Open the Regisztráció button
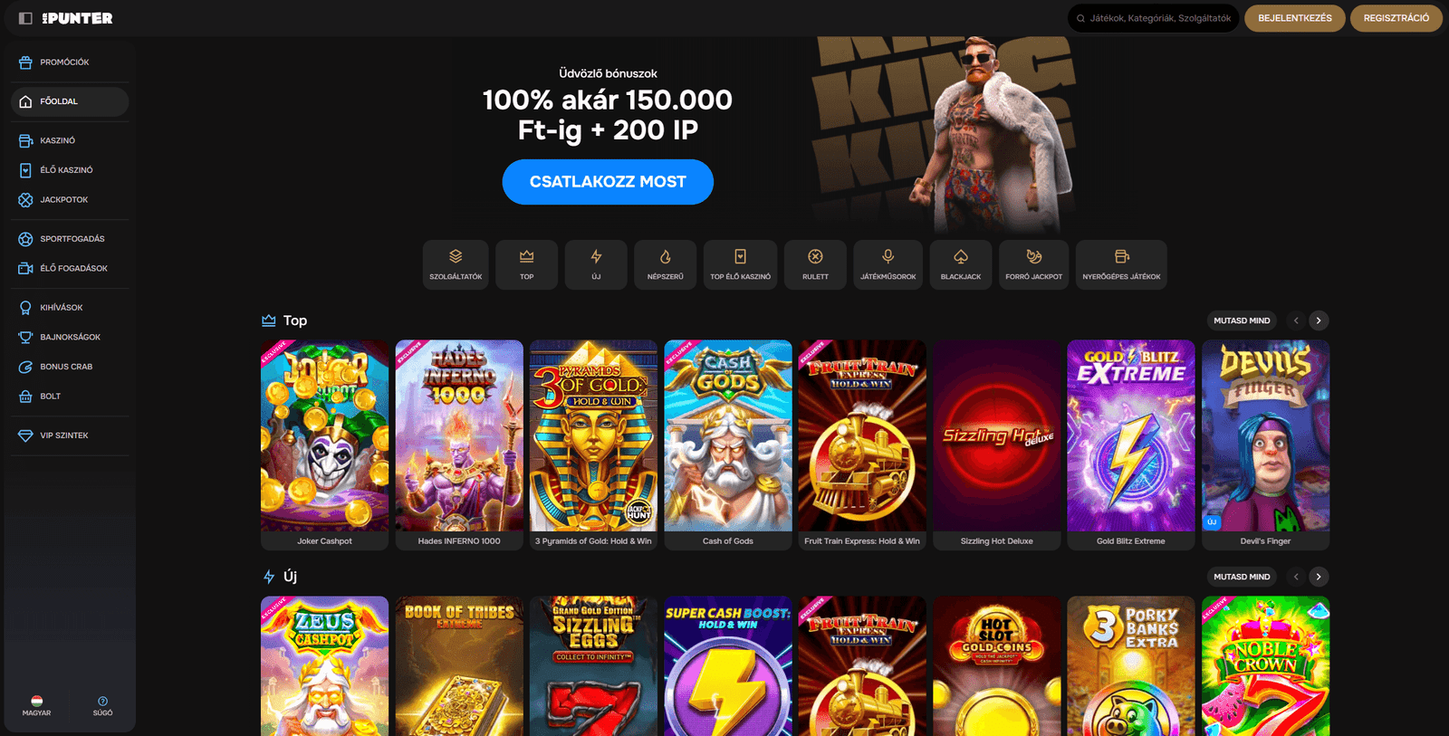 tap(1396, 18)
